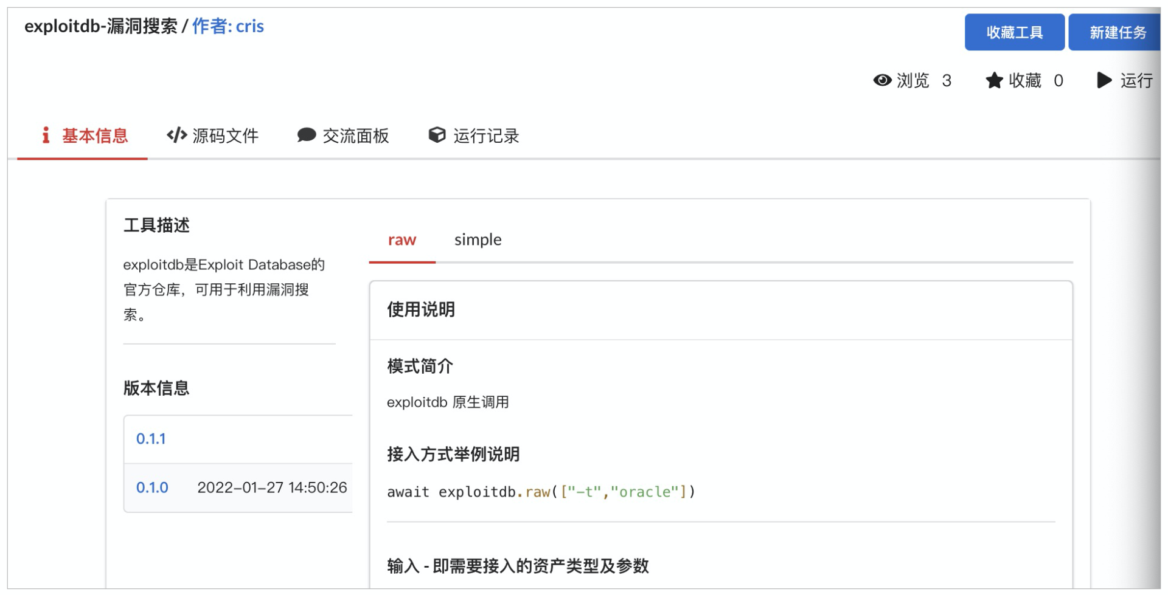
Task: Click the 收藏工具 button
Action: coord(1014,32)
